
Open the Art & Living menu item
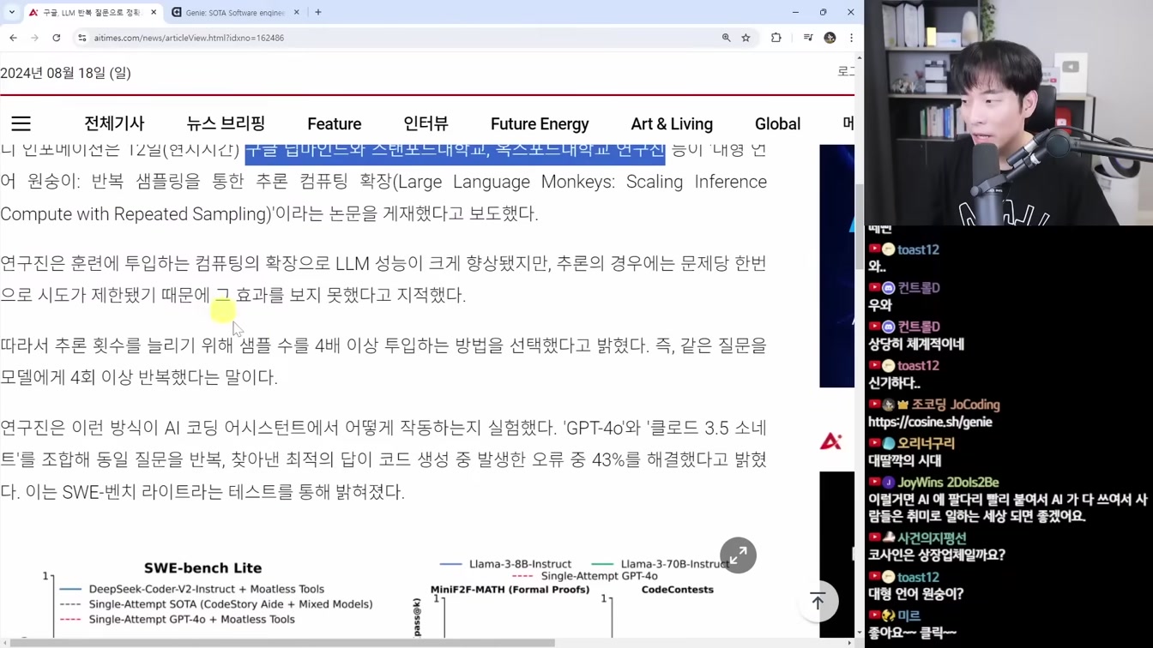[x=672, y=124]
